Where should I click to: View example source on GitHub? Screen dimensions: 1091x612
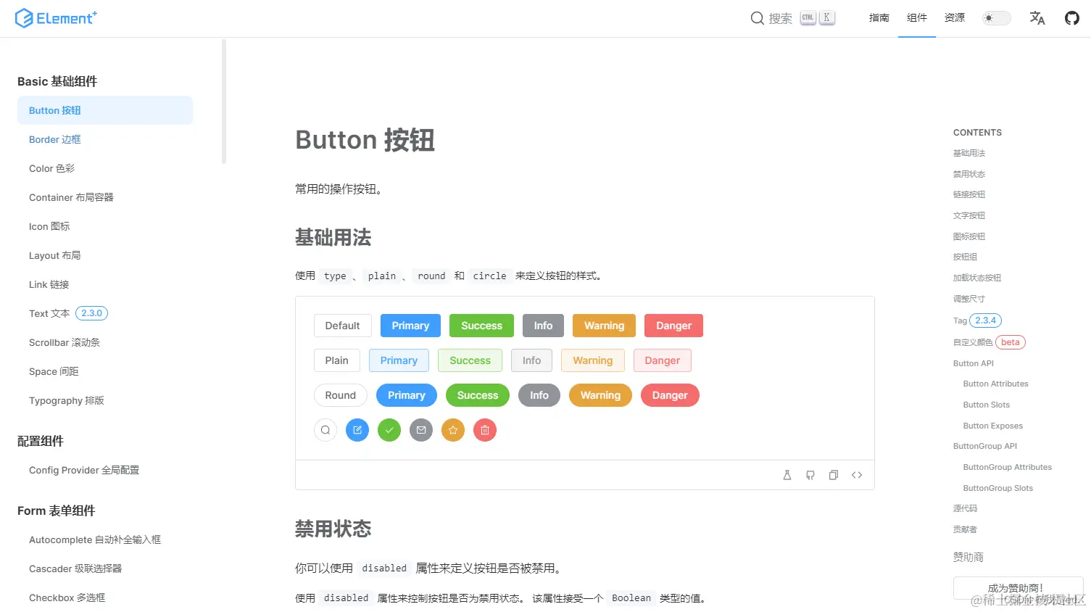810,475
